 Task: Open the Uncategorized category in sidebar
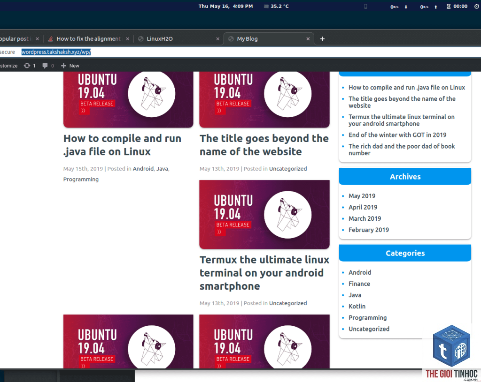(369, 329)
